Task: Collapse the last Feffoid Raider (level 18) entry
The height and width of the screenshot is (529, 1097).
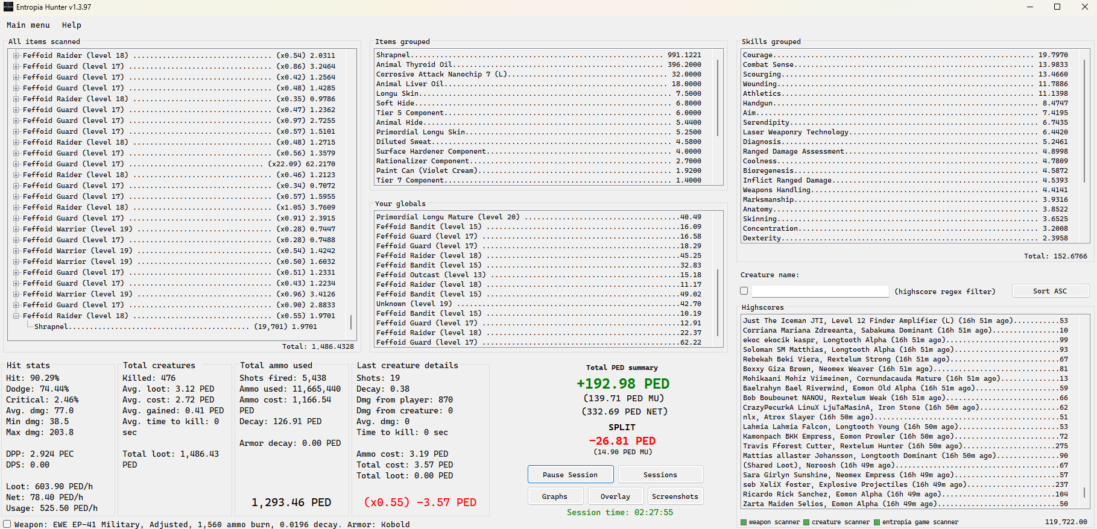Action: [16, 316]
